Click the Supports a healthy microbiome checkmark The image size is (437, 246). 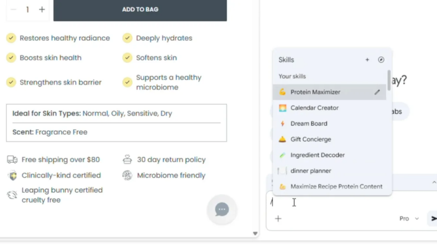[127, 82]
